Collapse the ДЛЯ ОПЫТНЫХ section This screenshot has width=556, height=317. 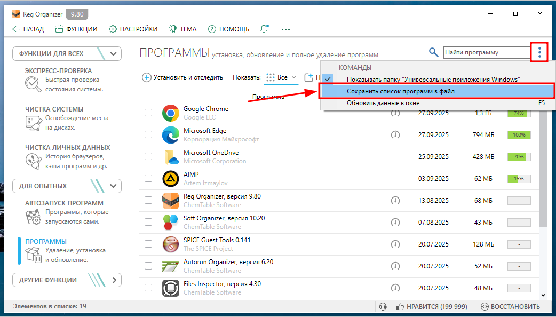[x=113, y=186]
